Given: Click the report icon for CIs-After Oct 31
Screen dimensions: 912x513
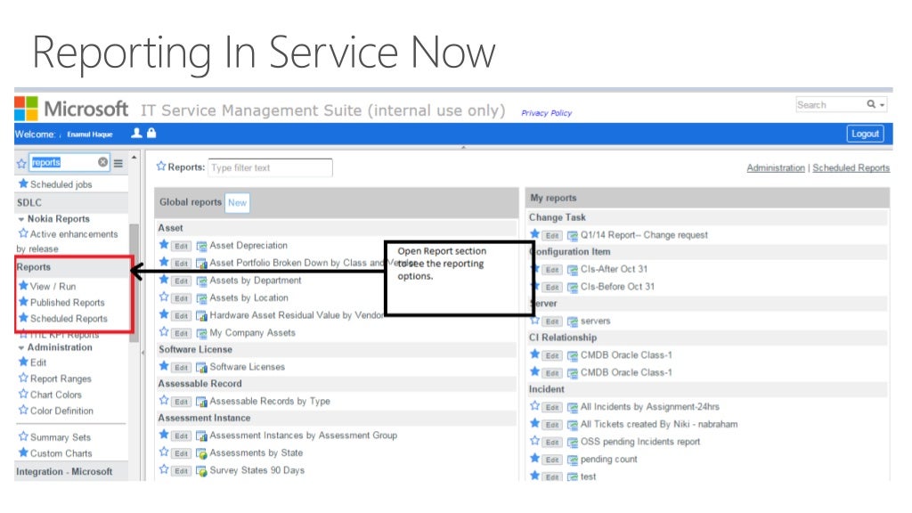Looking at the screenshot, I should coord(573,270).
